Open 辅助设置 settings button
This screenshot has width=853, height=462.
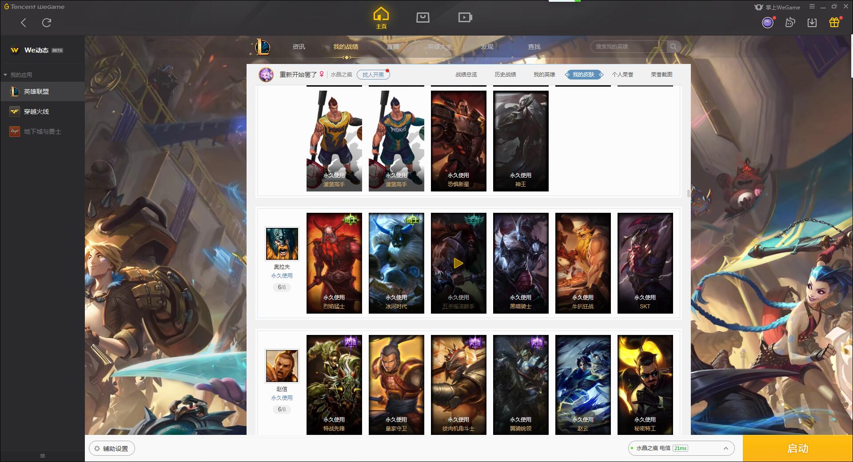tap(112, 449)
